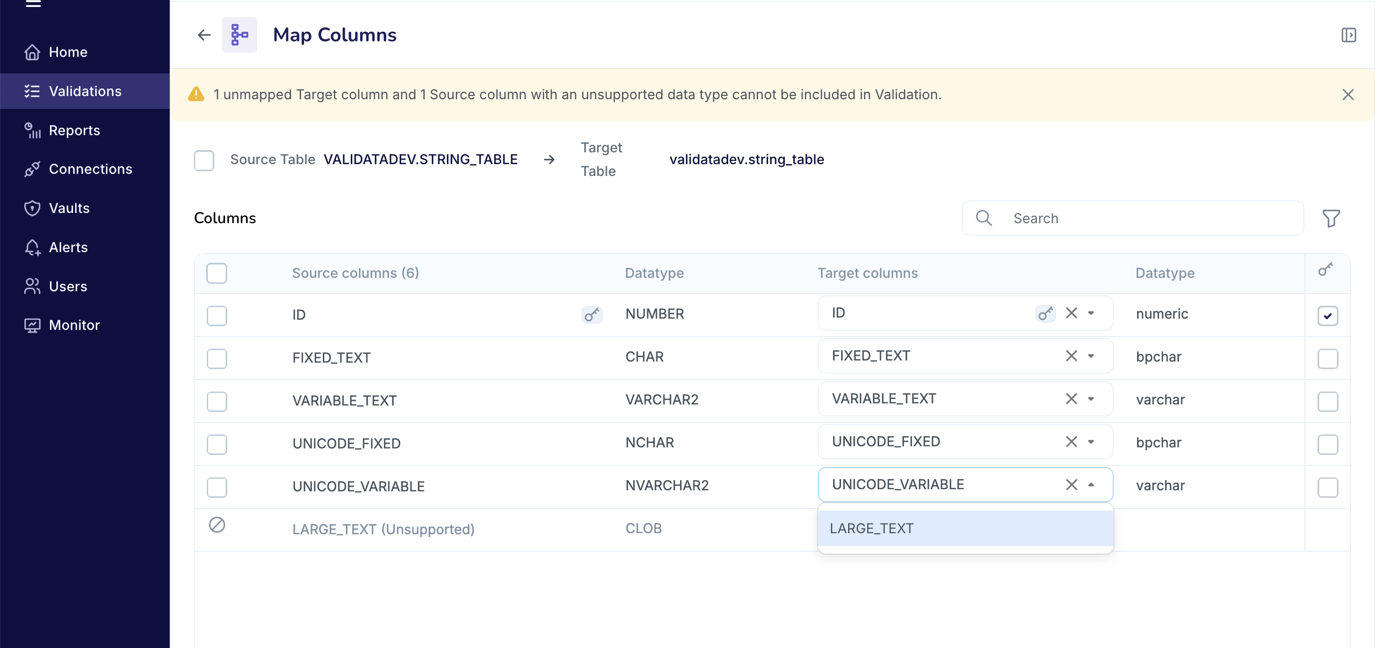Click the key icon on the ID source column
Screen dimensions: 1375x648
pos(591,315)
